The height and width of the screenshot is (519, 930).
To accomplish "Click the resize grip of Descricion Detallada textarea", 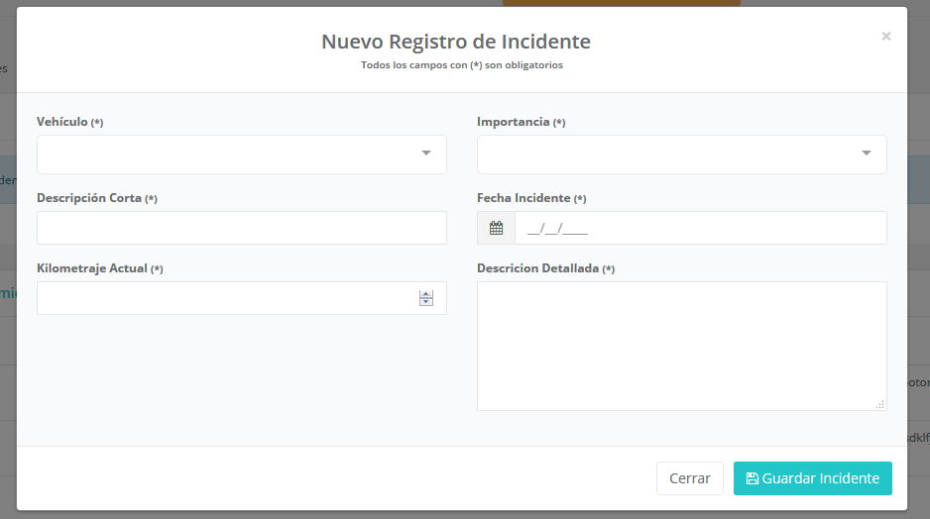I will [879, 404].
